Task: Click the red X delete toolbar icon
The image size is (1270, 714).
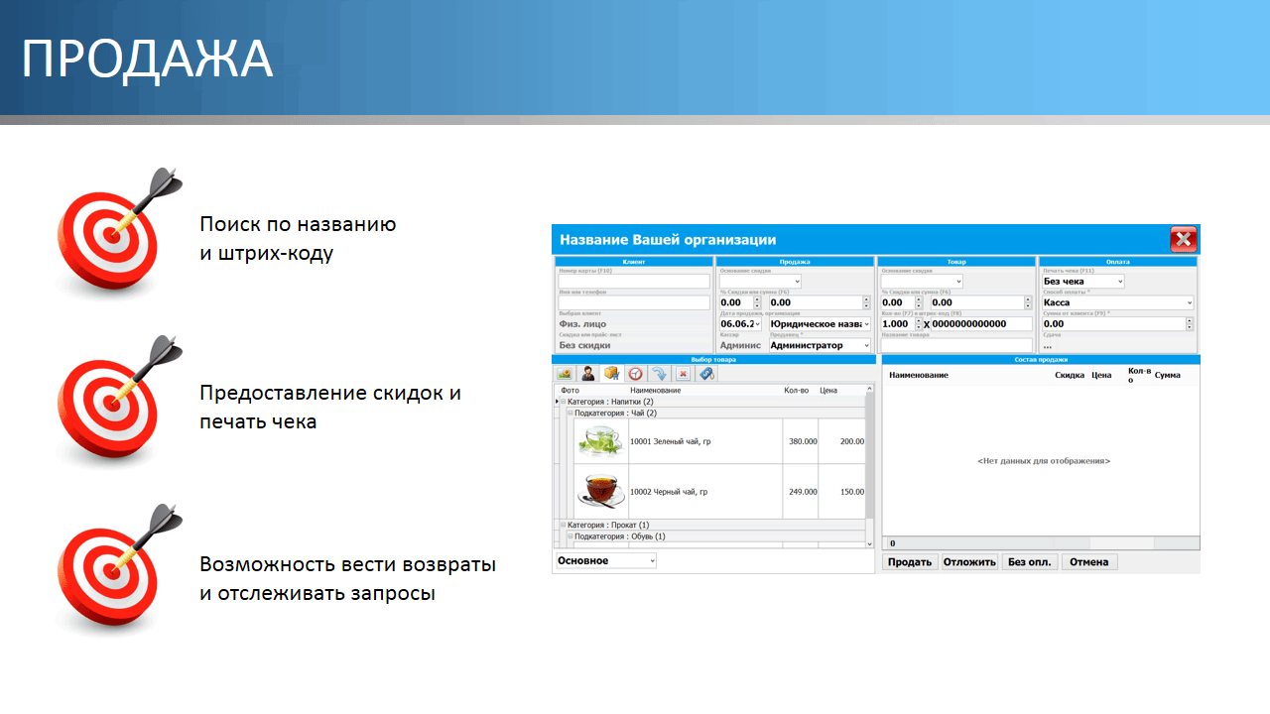Action: [683, 374]
